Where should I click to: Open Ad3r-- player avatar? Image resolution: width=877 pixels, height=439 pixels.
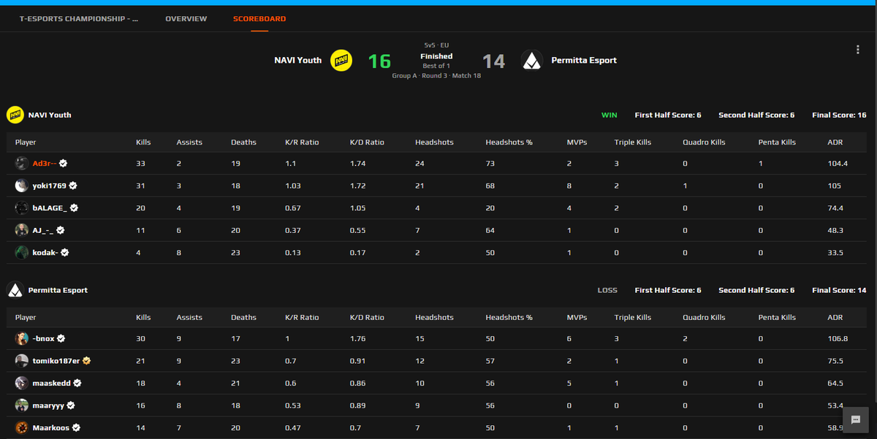pyautogui.click(x=22, y=164)
